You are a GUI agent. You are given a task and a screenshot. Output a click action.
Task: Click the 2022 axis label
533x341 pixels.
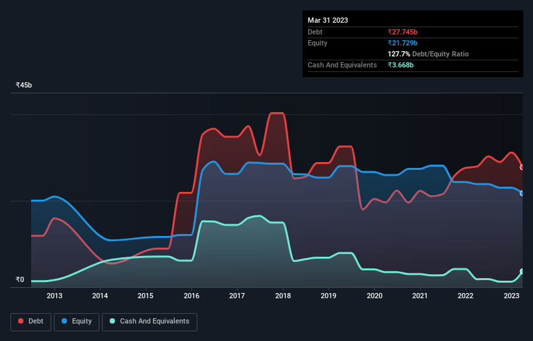pos(465,296)
